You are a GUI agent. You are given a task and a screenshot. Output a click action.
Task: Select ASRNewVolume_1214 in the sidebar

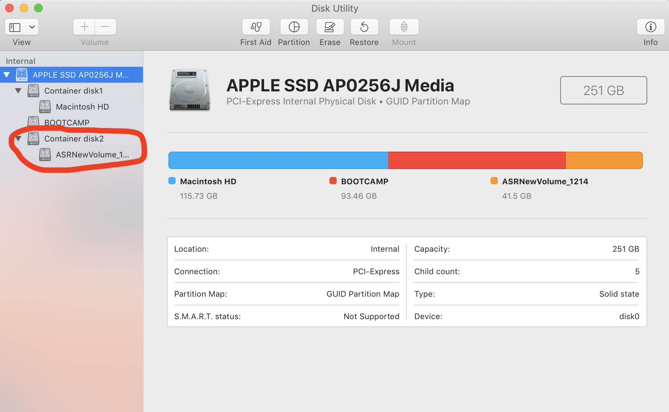tap(92, 154)
